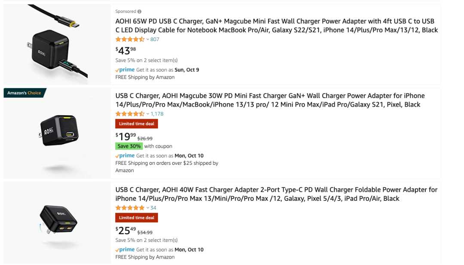Expand rating breakdown arrow next to 807

coord(148,39)
